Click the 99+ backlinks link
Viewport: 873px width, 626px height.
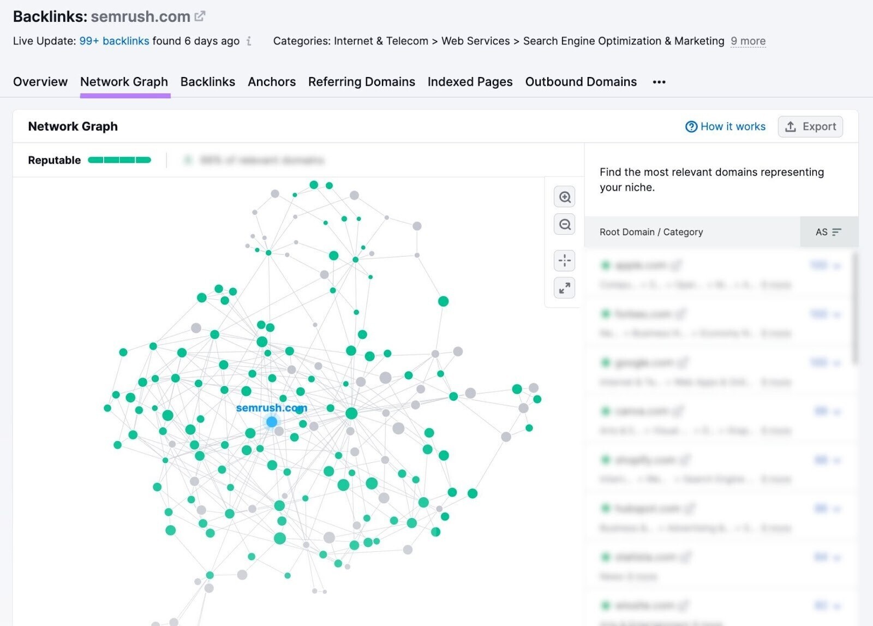tap(114, 40)
